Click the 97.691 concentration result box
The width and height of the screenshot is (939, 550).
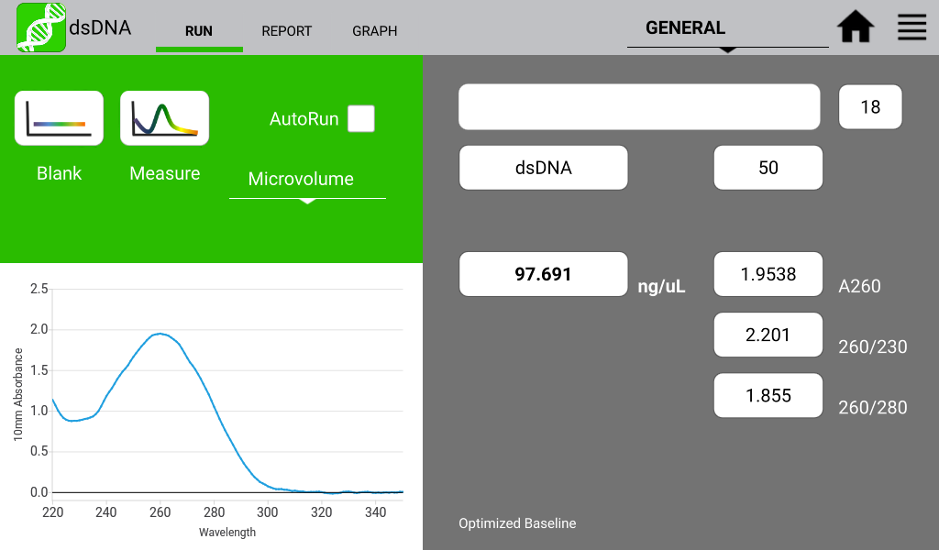(x=543, y=274)
